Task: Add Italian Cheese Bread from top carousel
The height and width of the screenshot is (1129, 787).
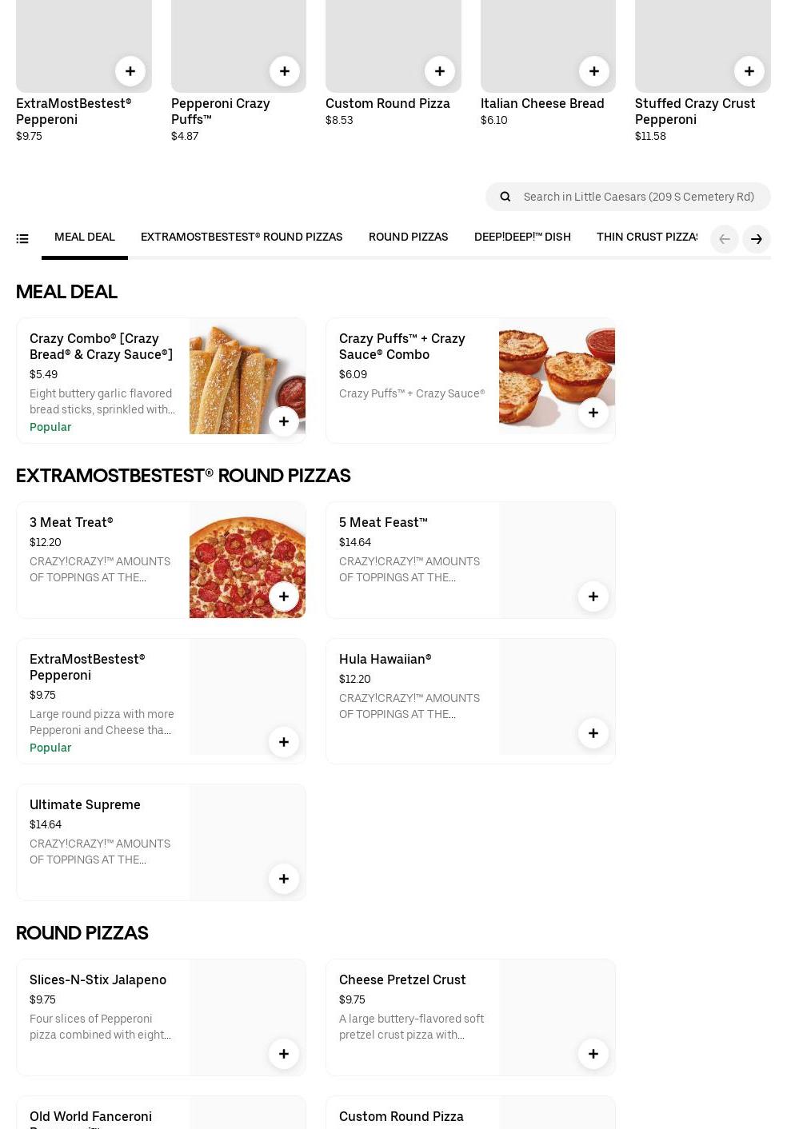Action: pyautogui.click(x=593, y=71)
